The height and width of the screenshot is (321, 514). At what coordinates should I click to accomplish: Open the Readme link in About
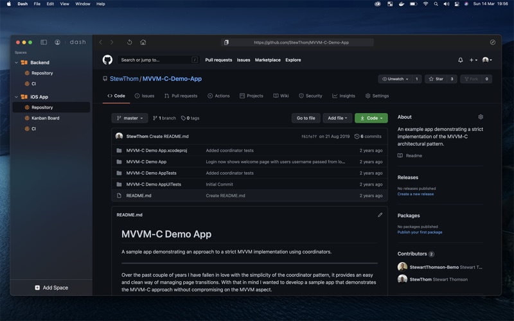click(410, 155)
